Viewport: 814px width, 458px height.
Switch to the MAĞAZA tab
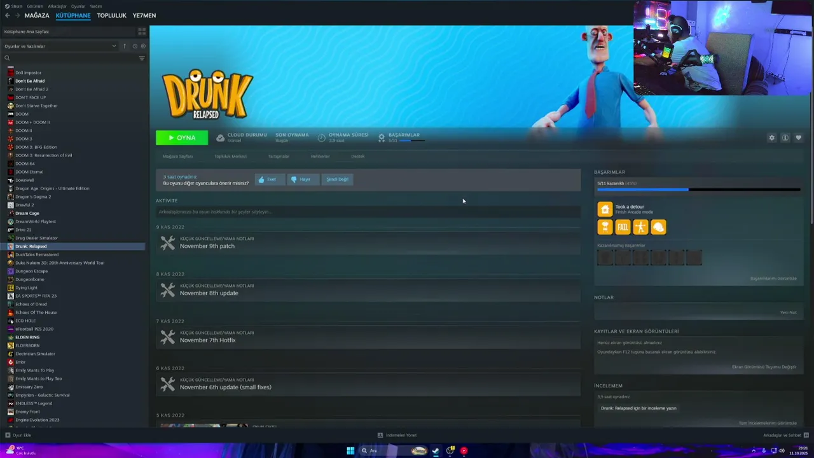coord(37,15)
